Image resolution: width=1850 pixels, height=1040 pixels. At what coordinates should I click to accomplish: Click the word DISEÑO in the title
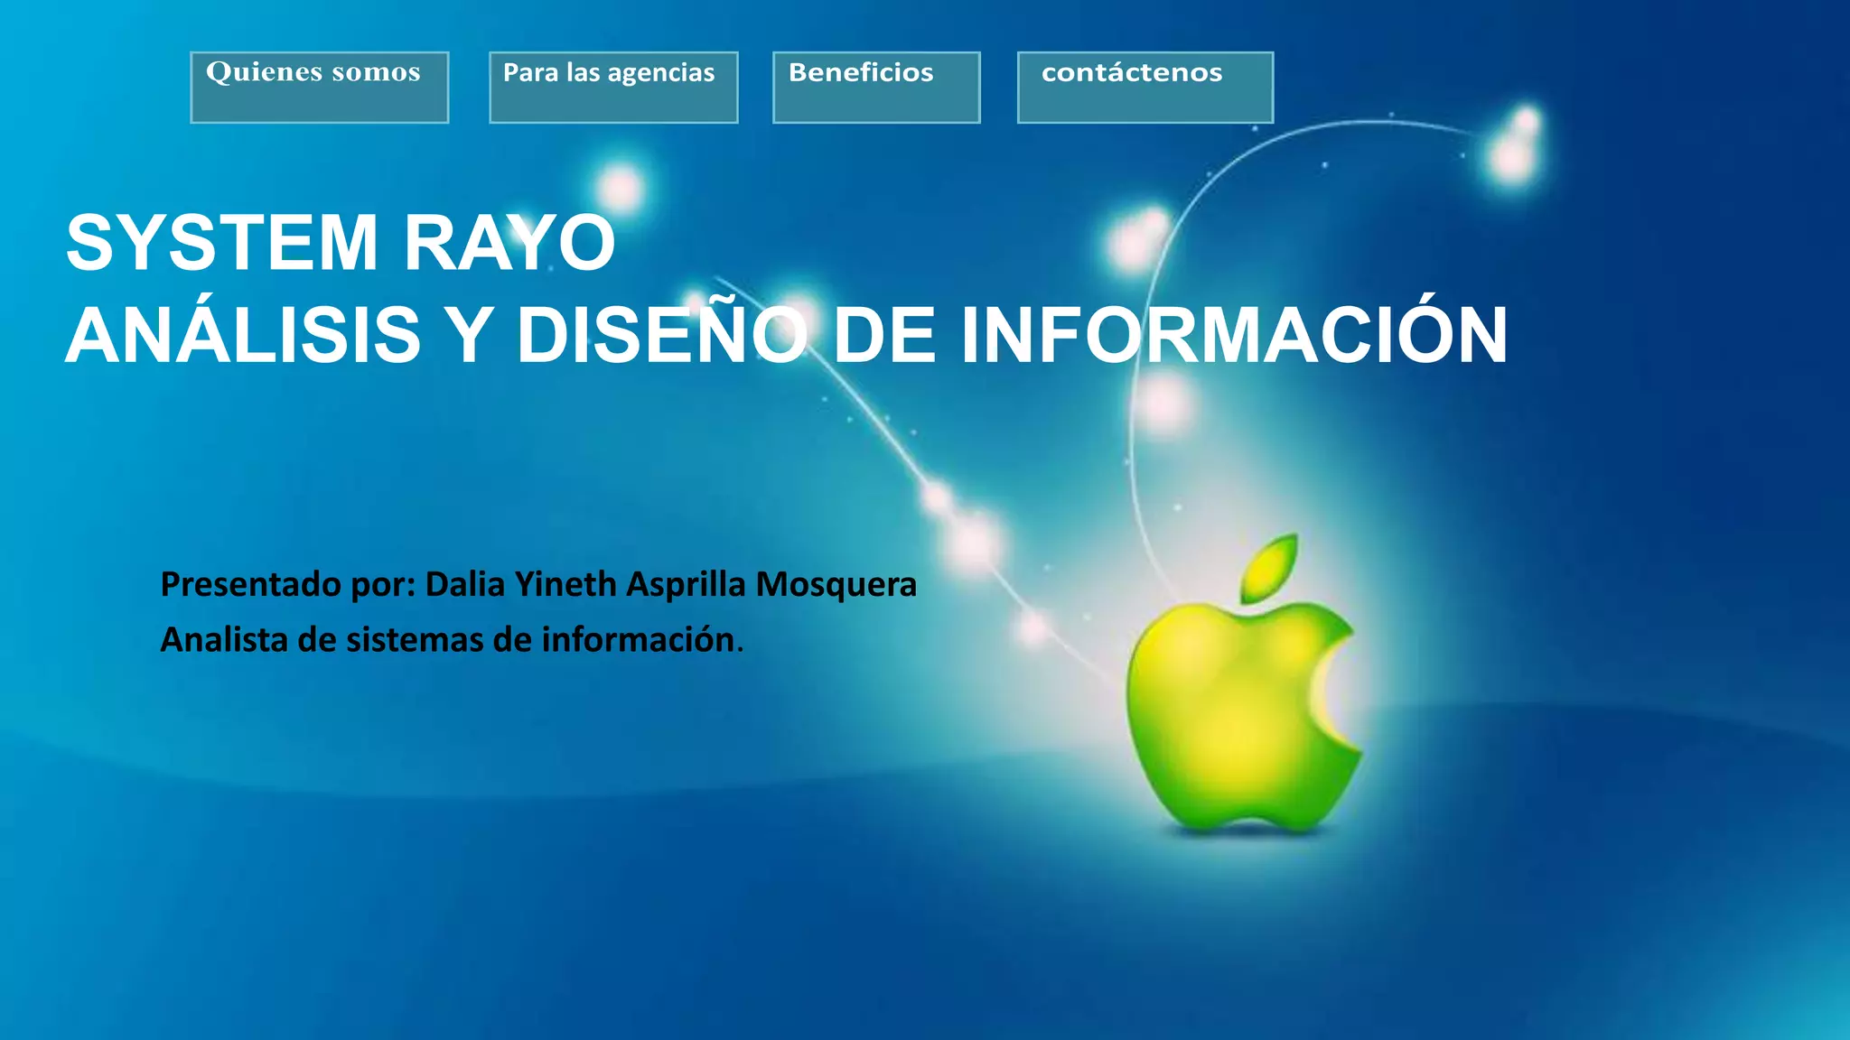click(x=661, y=336)
